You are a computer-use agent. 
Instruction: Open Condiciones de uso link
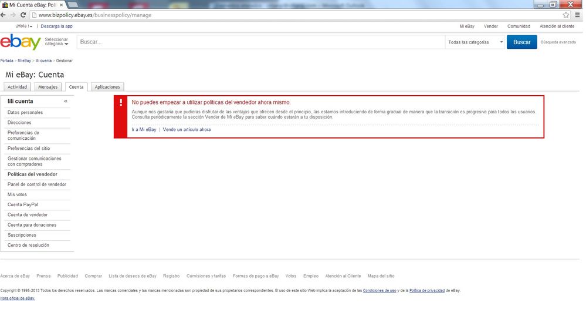point(380,290)
